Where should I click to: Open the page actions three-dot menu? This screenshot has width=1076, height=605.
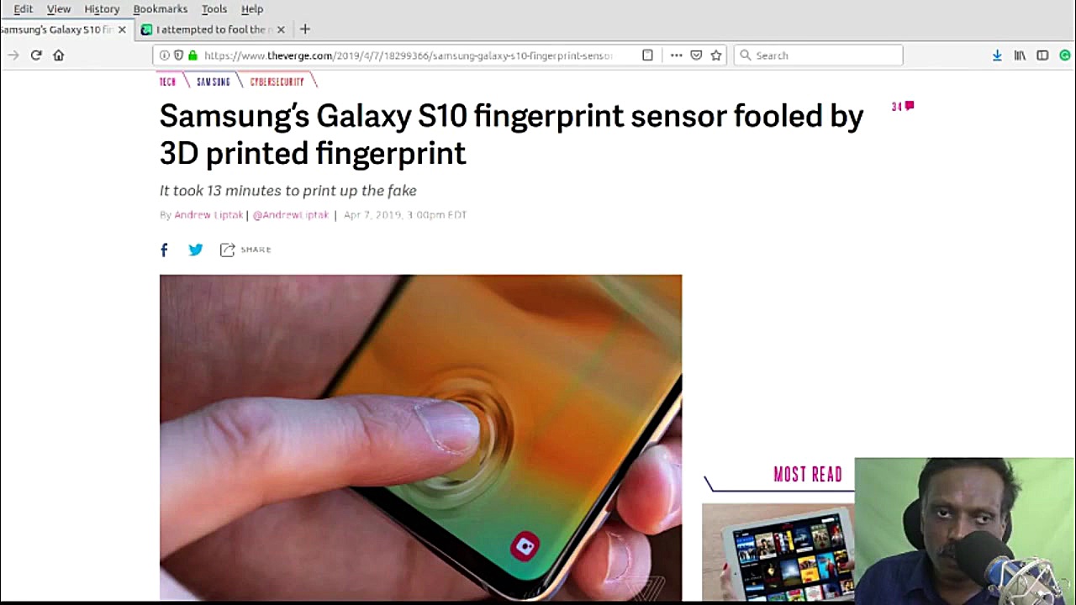[676, 55]
